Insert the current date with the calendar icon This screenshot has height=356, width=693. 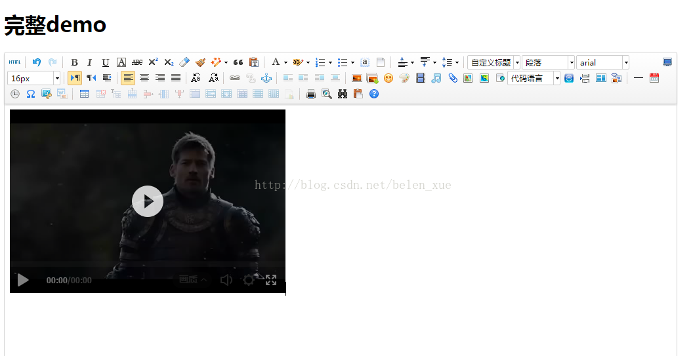654,78
